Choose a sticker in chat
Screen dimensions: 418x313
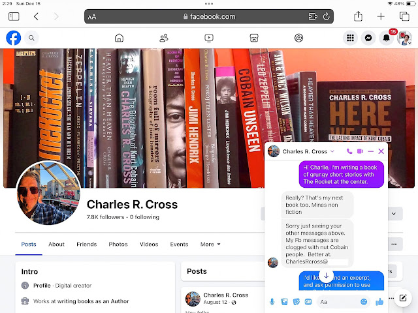(296, 301)
